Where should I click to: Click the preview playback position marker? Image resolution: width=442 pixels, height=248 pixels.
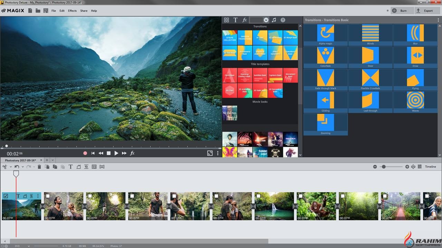click(7, 146)
